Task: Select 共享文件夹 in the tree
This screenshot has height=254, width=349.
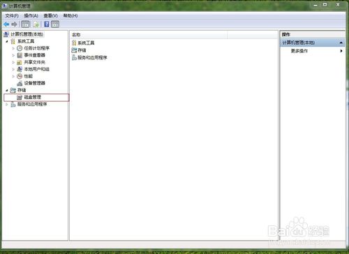Action: pyautogui.click(x=34, y=62)
